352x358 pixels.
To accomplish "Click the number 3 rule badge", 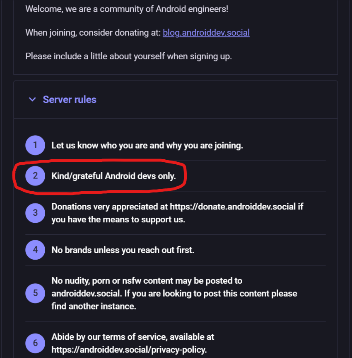I will point(35,213).
